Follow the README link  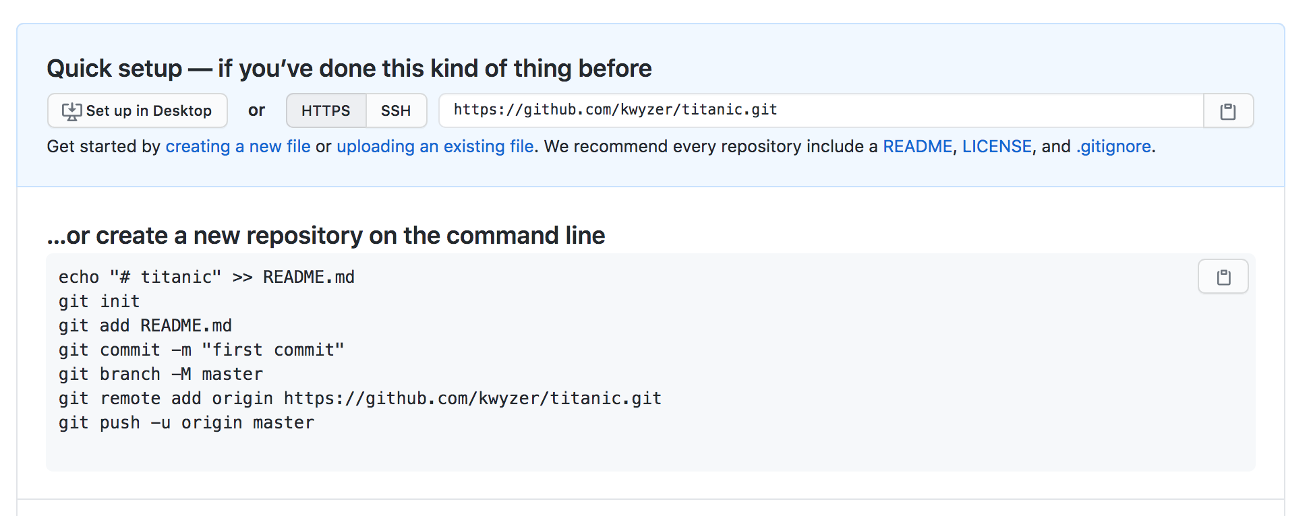click(917, 147)
